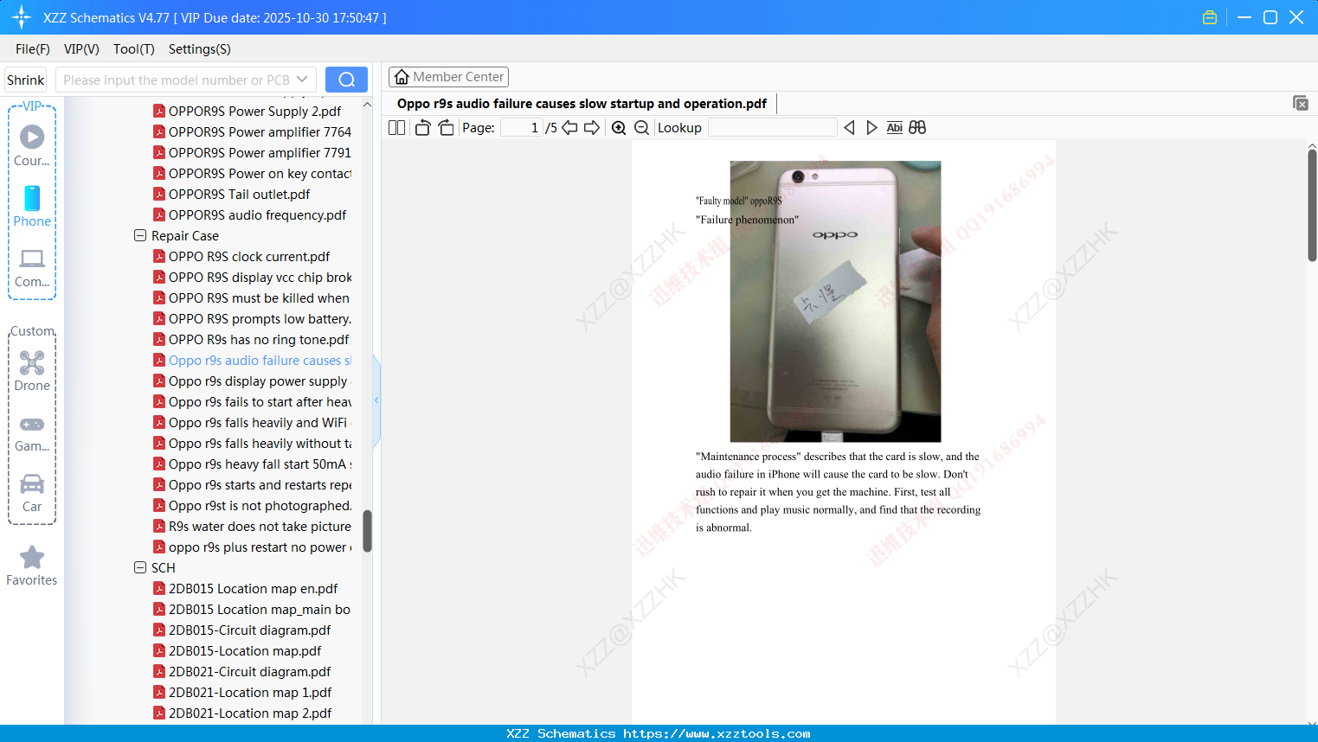Rotate the PDF page counterclockwise
1318x742 pixels.
[x=421, y=126]
